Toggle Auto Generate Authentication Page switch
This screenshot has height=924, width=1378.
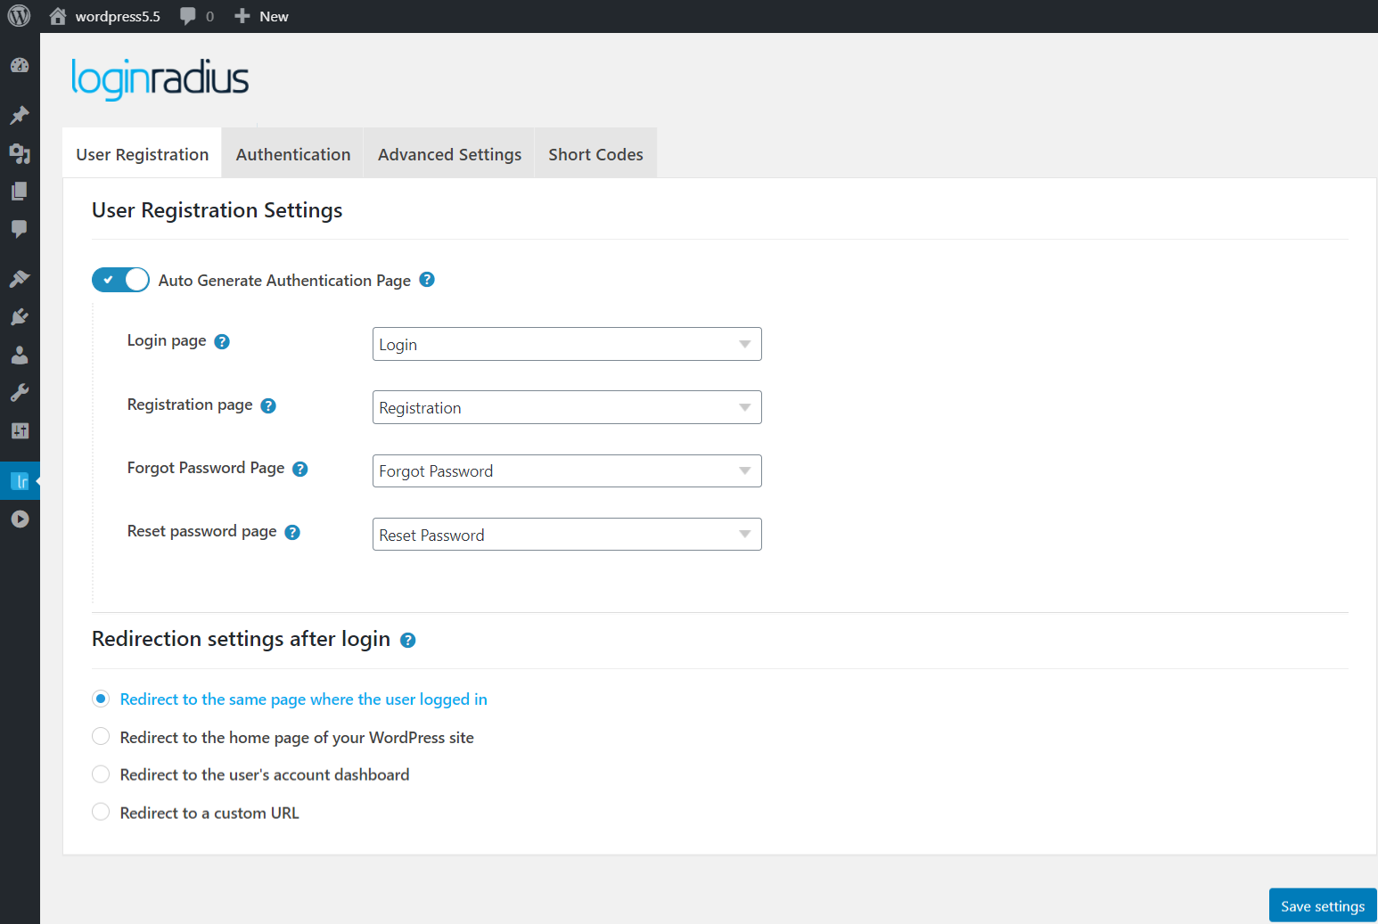[x=120, y=280]
